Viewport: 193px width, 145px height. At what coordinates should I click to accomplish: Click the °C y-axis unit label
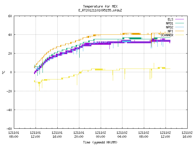point(4,72)
